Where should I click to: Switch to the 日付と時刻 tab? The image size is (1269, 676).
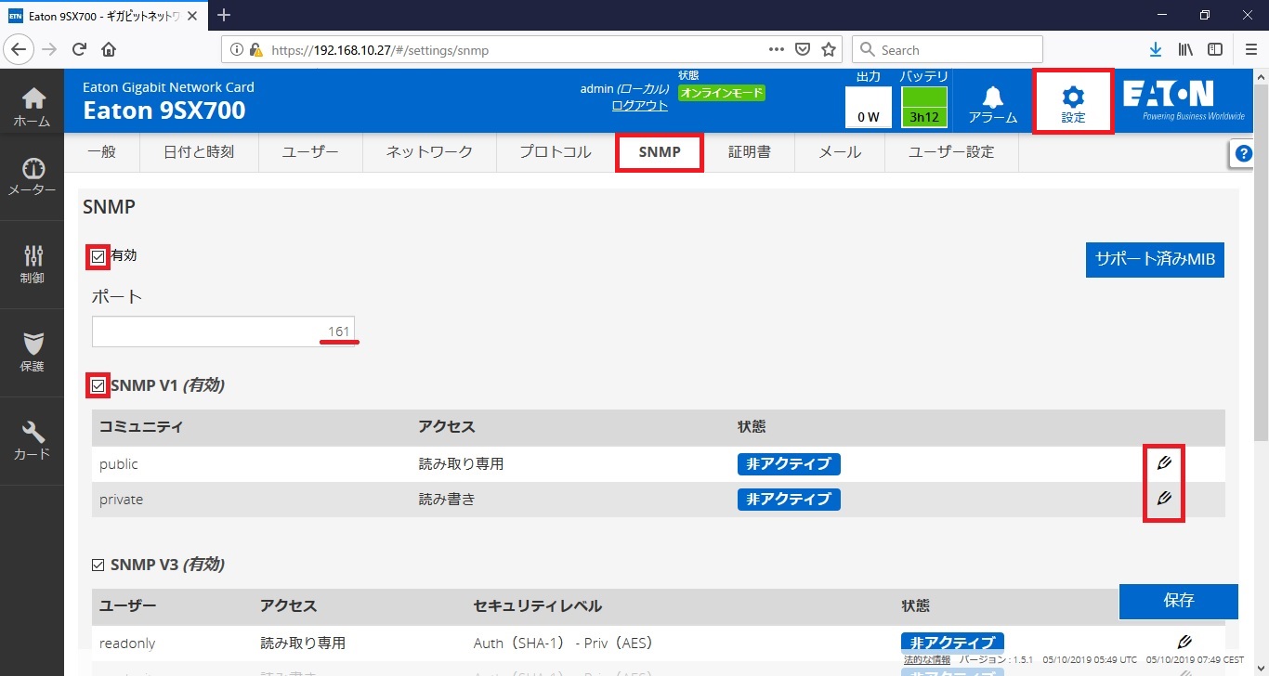pyautogui.click(x=198, y=152)
